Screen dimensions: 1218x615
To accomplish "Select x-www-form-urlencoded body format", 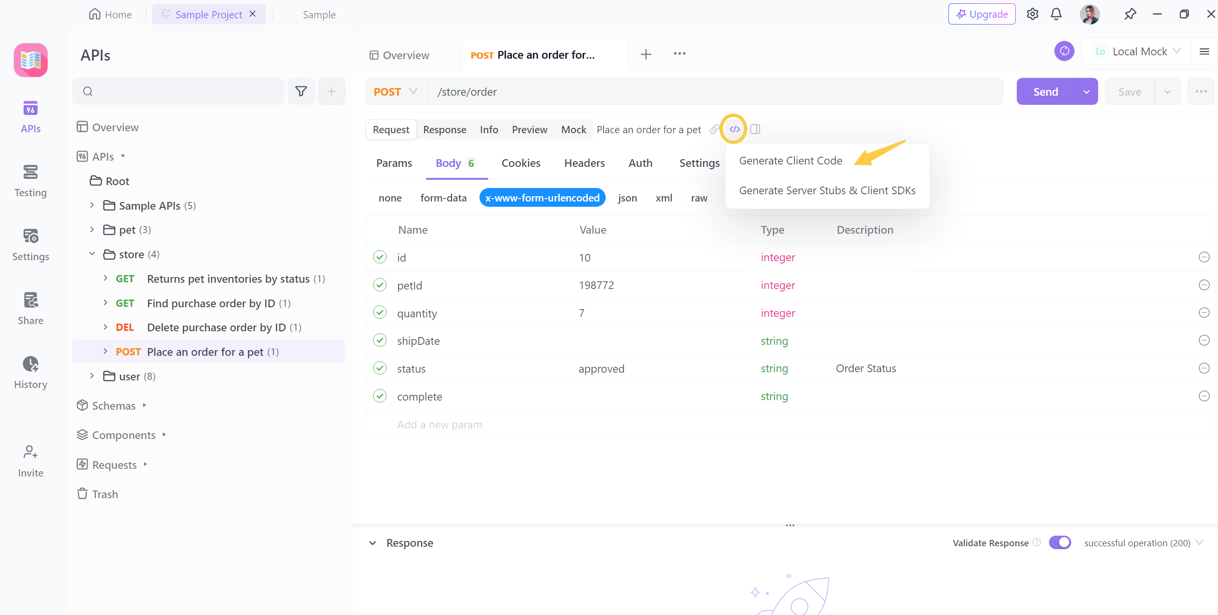I will point(542,198).
